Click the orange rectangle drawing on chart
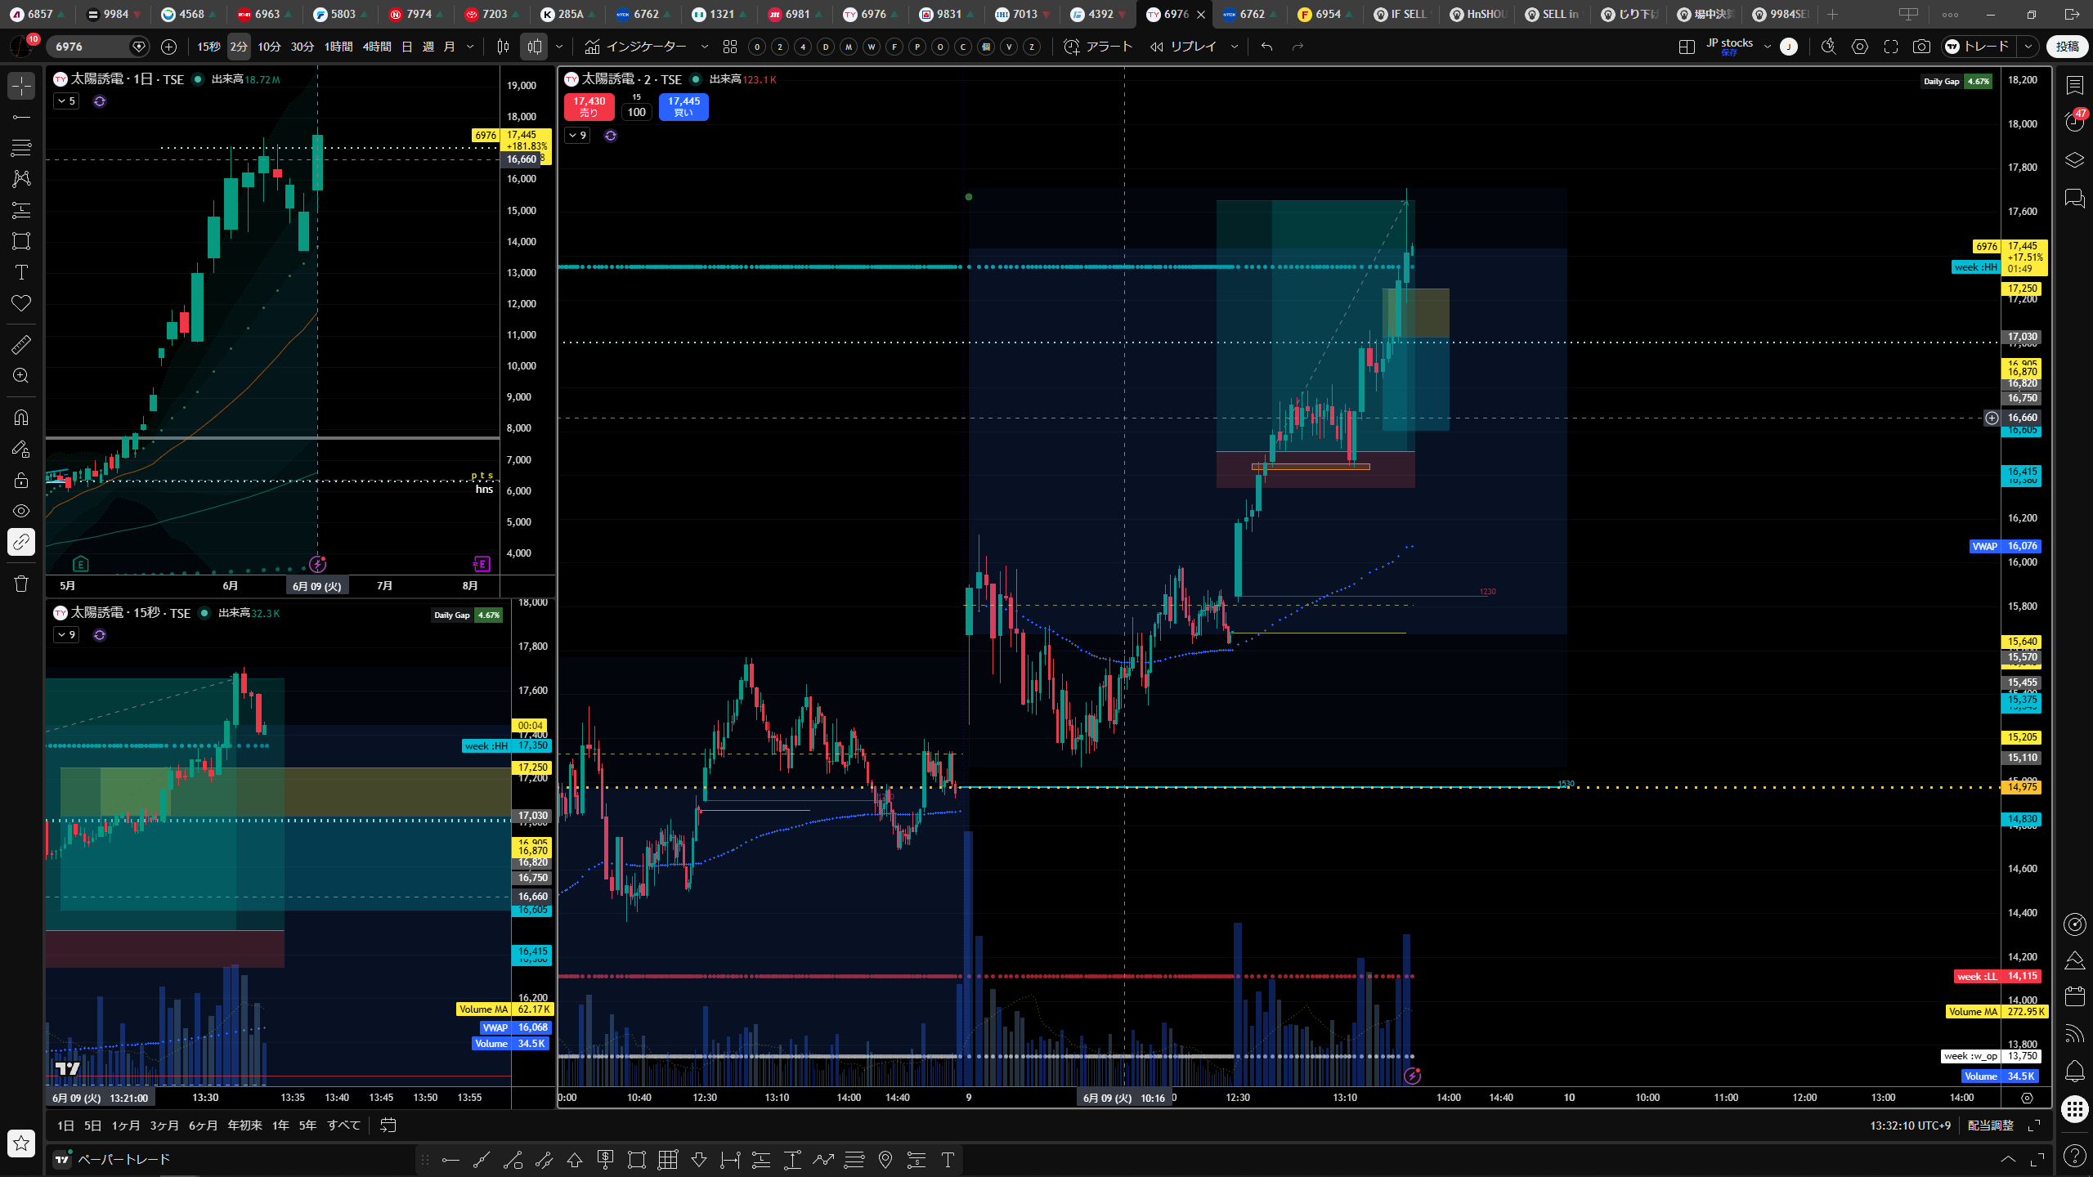 tap(1311, 467)
